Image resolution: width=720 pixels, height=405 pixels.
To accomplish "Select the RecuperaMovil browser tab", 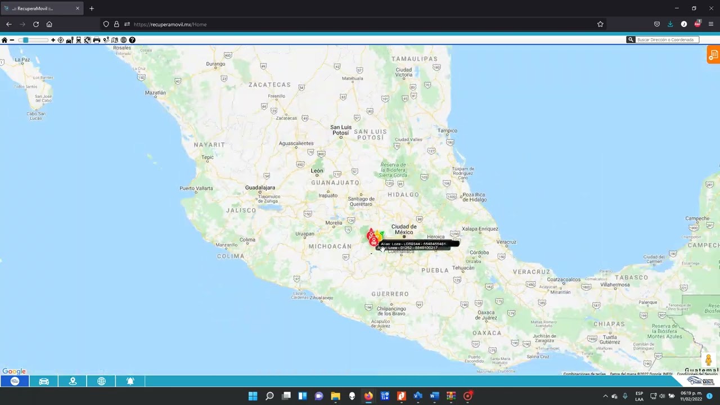I will coord(42,8).
